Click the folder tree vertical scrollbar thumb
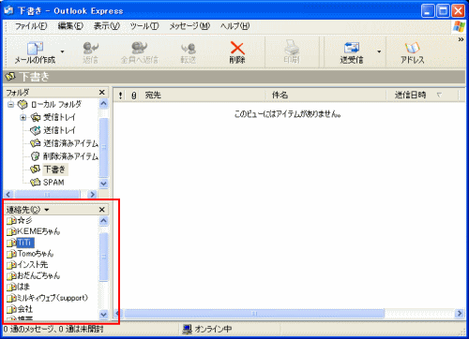The width and height of the screenshot is (469, 339). tap(104, 147)
